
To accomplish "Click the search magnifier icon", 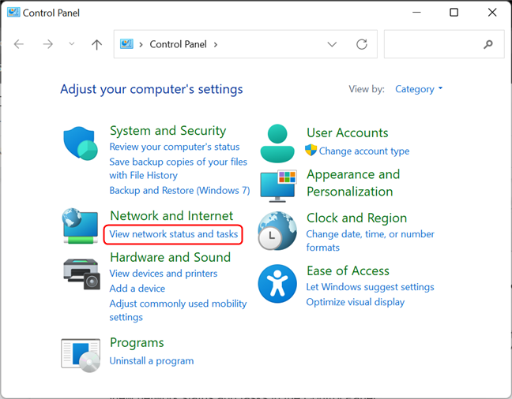I will click(x=488, y=44).
